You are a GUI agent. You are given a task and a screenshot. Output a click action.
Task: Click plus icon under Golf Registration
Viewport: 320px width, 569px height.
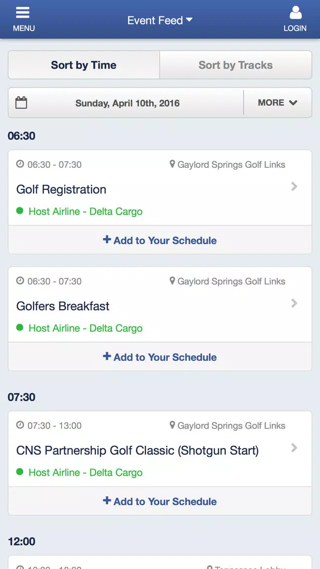pos(107,239)
